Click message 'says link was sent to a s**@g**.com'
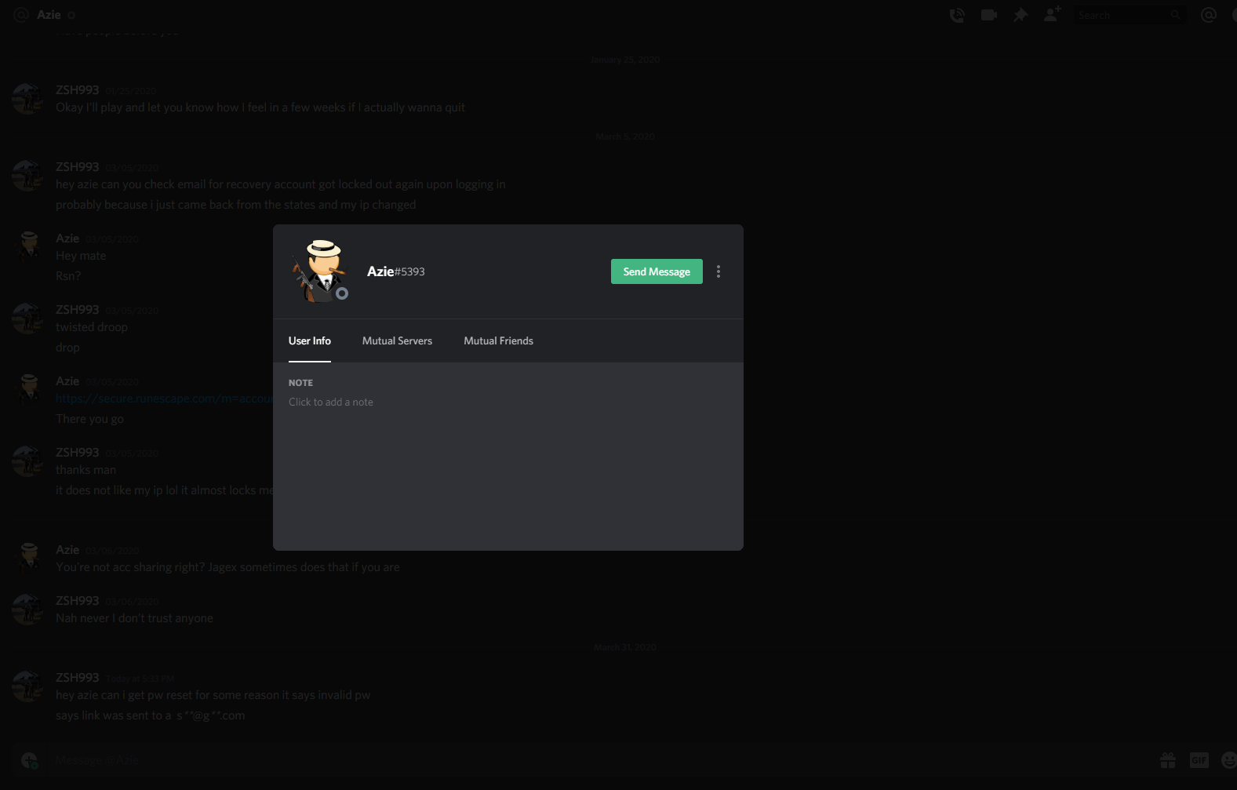 tap(151, 715)
